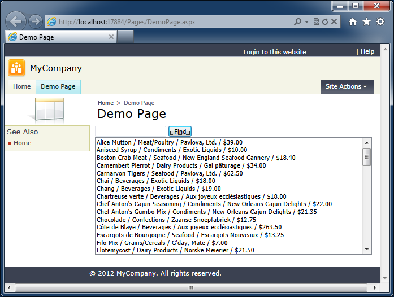The image size is (394, 297).
Task: Go back with the browser Back arrow
Action: point(16,21)
